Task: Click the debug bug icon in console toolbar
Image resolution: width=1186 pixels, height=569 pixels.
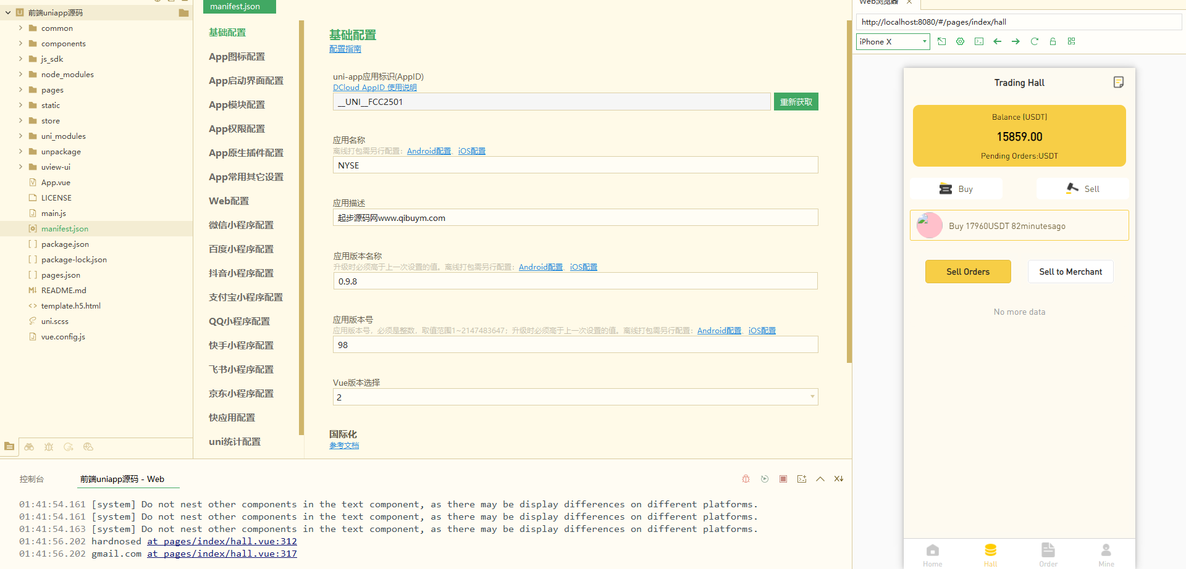Action: coord(746,479)
